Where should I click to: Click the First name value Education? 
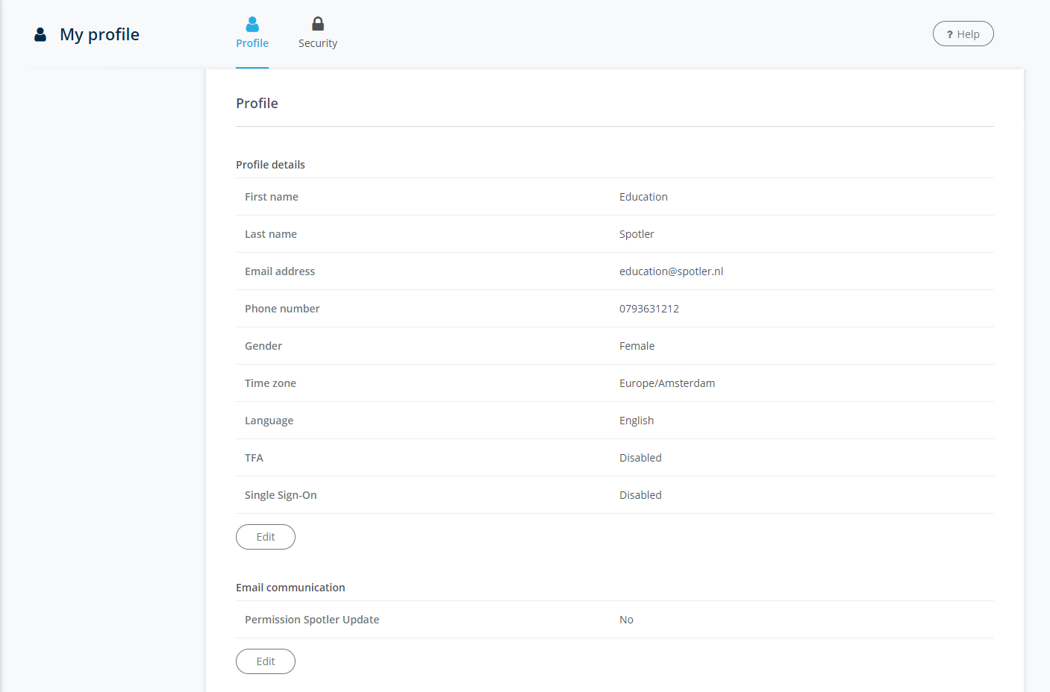pyautogui.click(x=643, y=197)
